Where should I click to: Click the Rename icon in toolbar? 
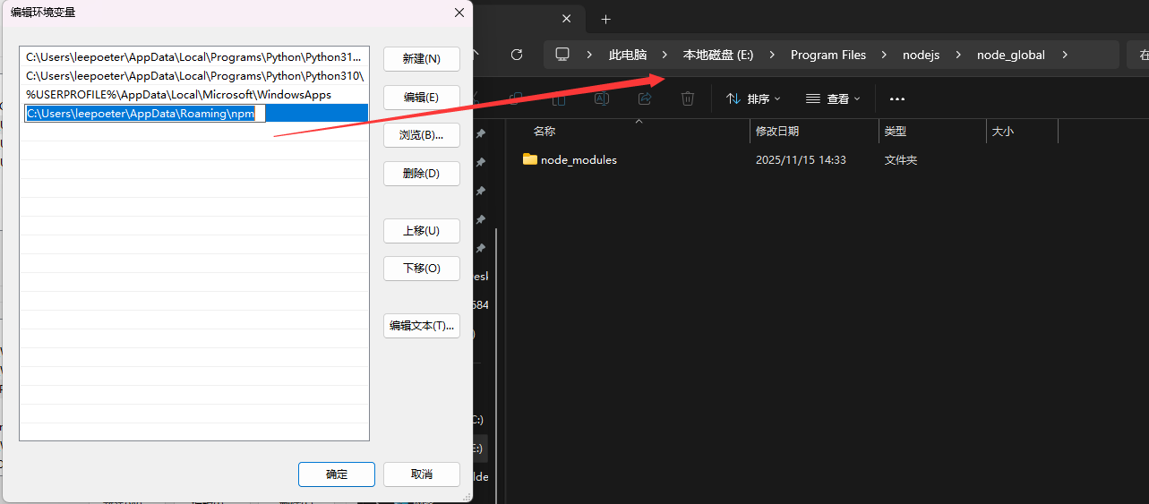click(603, 98)
